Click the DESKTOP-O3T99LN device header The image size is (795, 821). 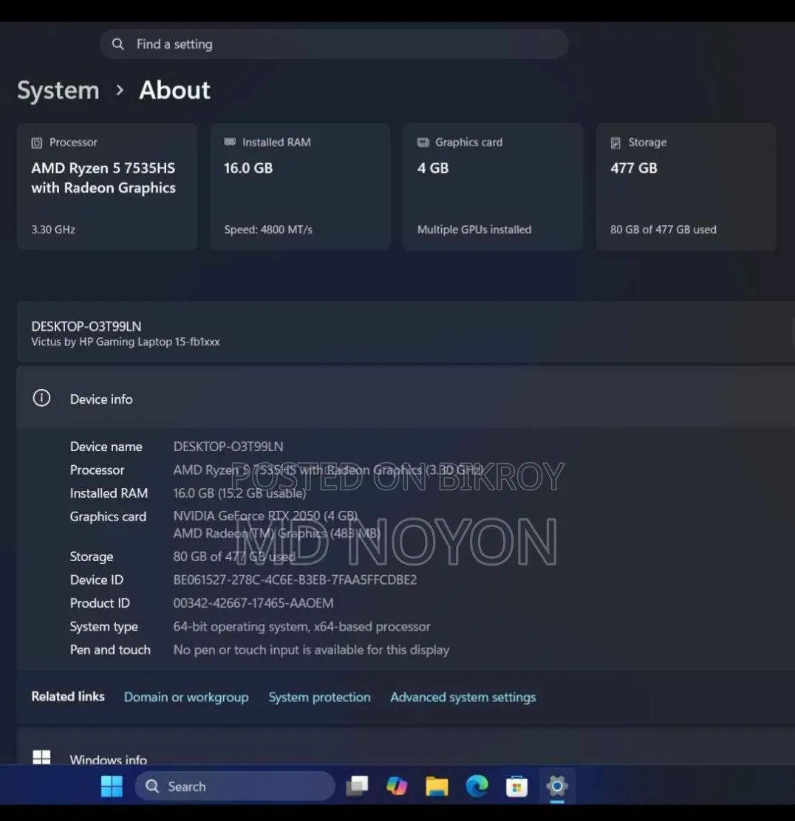86,326
